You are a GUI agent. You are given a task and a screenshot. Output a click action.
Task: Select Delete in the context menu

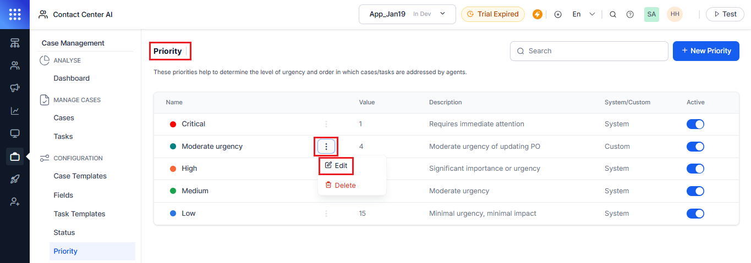point(341,186)
